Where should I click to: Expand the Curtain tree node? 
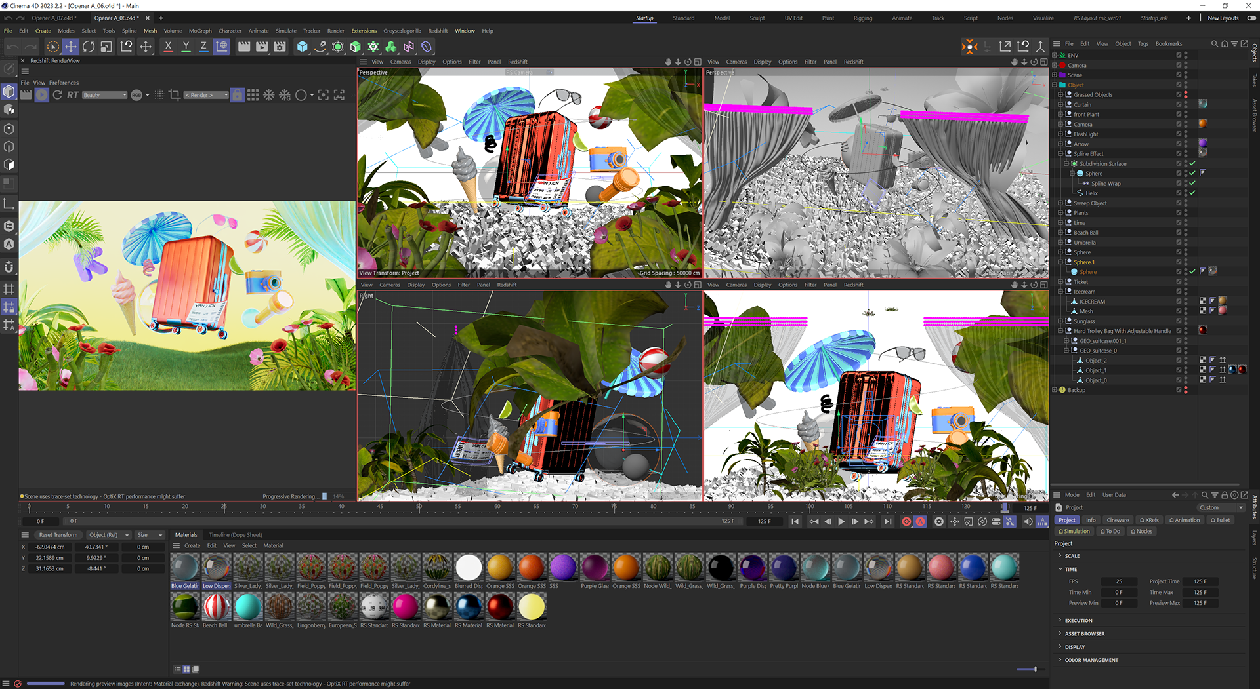1060,105
